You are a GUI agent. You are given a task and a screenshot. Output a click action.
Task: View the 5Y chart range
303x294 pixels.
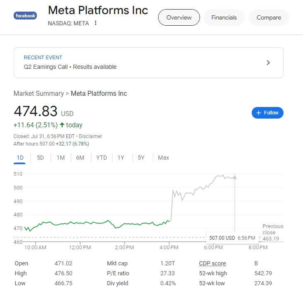pyautogui.click(x=141, y=158)
